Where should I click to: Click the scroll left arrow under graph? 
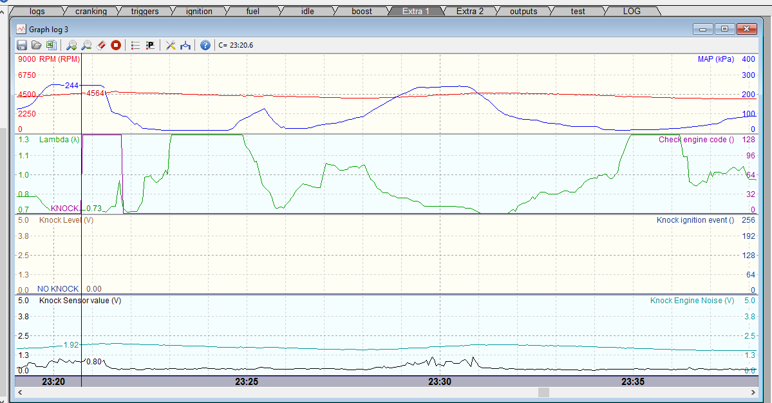click(x=20, y=392)
